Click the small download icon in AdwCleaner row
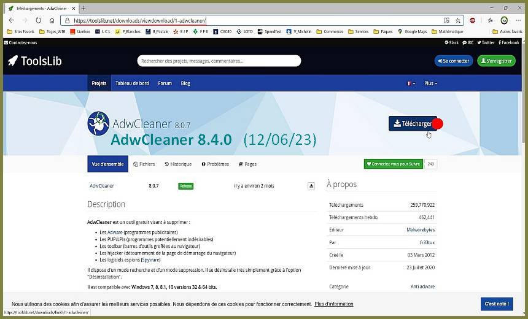The width and height of the screenshot is (528, 319). [x=311, y=186]
